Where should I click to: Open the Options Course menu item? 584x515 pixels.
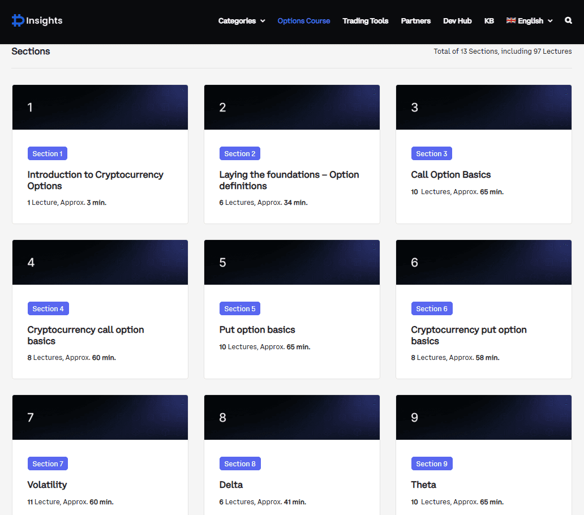[303, 21]
